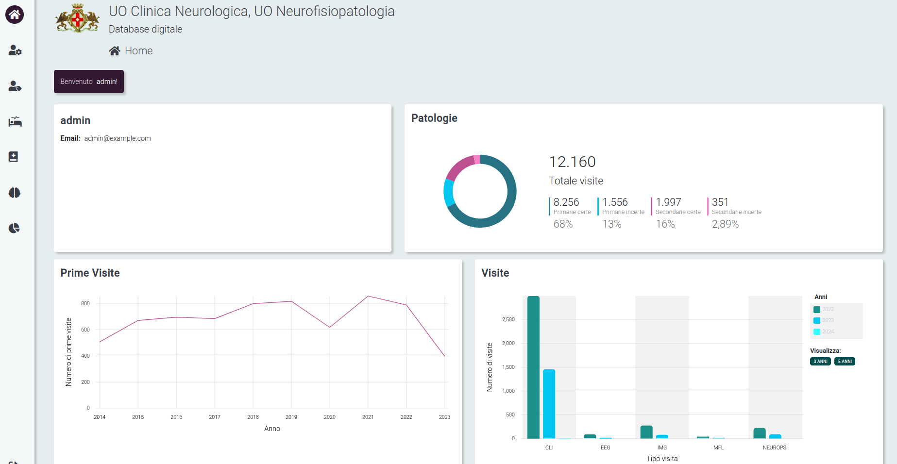Open the person with tag icon
Image resolution: width=897 pixels, height=464 pixels.
pyautogui.click(x=15, y=86)
